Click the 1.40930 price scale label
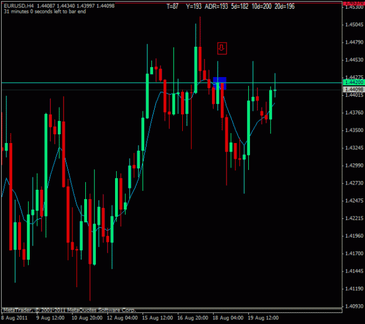Image resolution: width=365 pixels, height=324 pixels. click(354, 306)
